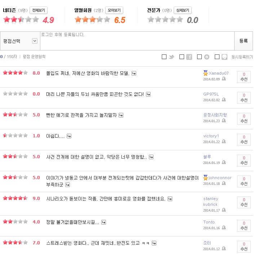Click the Facebook share icon
258x257 pixels.
(x=189, y=57)
